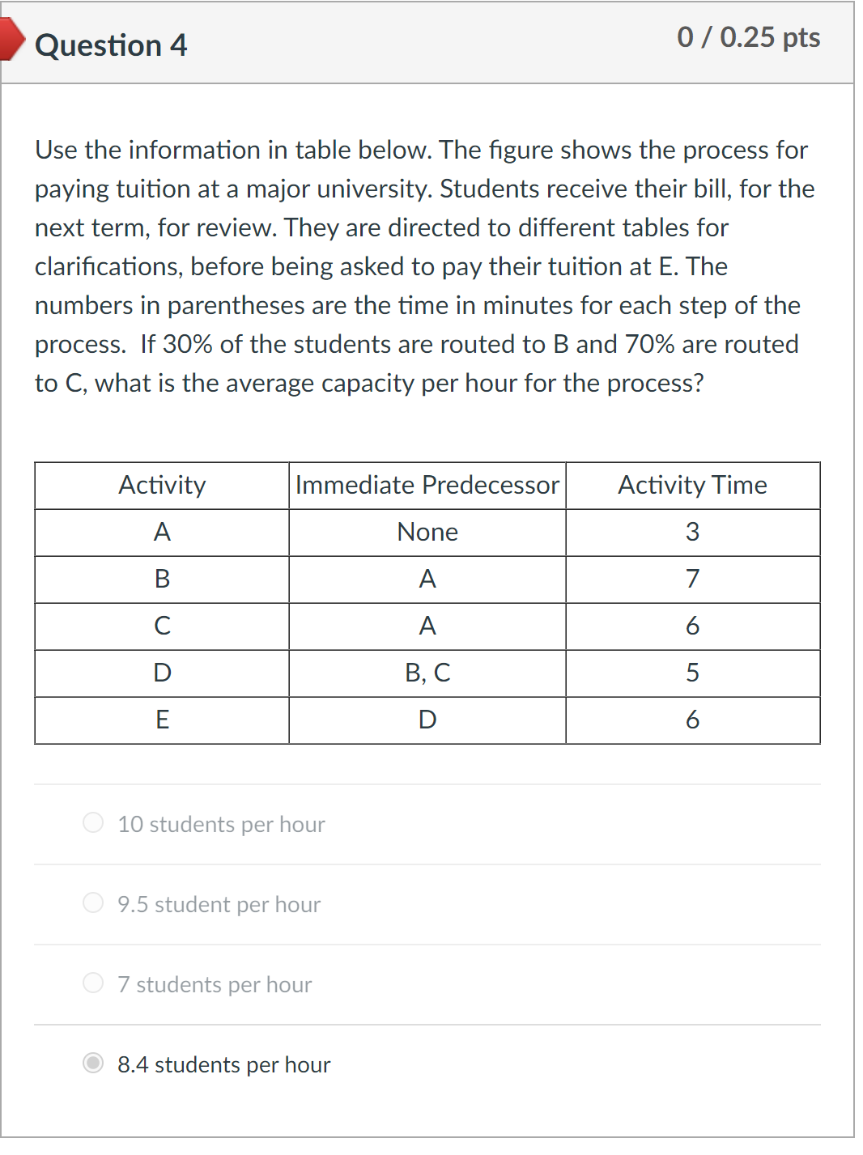Click the Immediate Predecessor column header
The width and height of the screenshot is (863, 1155).
click(427, 485)
